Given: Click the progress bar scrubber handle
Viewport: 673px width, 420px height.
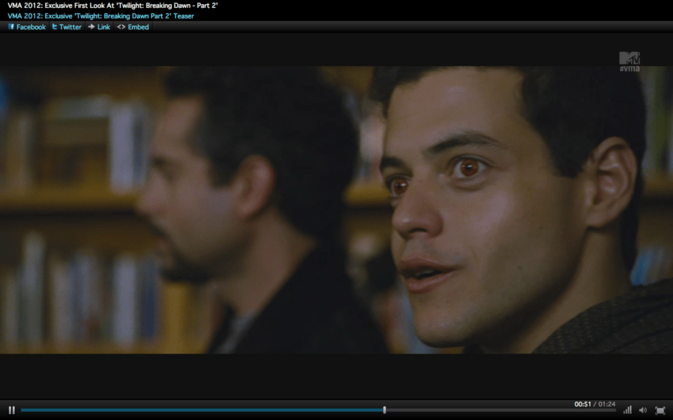Looking at the screenshot, I should (x=384, y=410).
